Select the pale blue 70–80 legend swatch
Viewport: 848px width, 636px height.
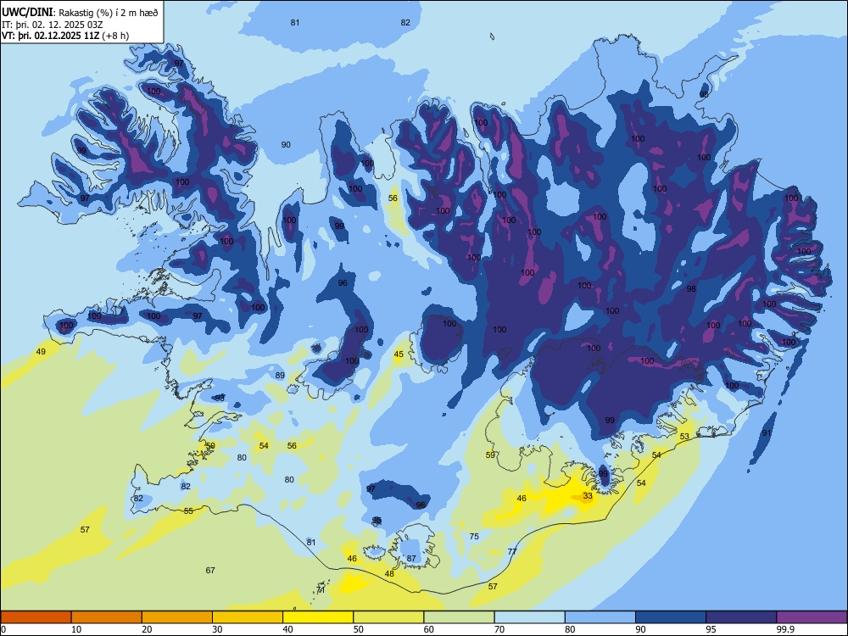(x=529, y=617)
